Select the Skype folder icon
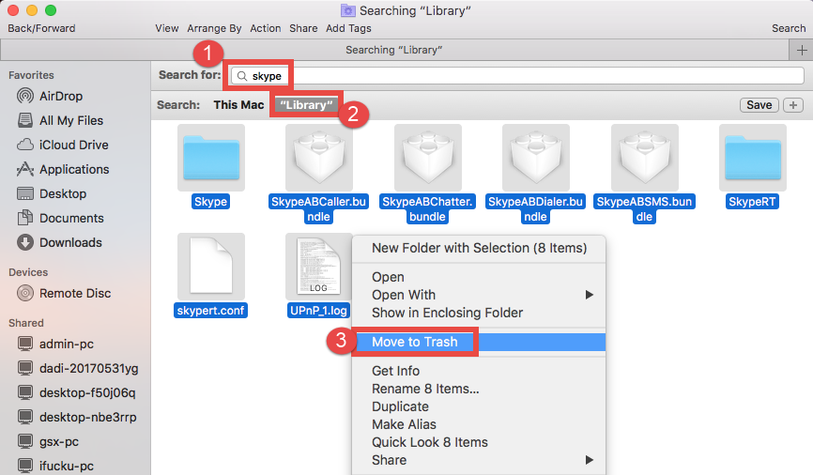Screen dimensions: 813x475 [x=211, y=158]
